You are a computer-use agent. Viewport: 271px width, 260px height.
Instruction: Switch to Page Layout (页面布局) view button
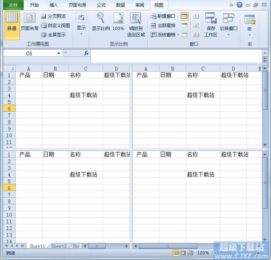click(30, 22)
